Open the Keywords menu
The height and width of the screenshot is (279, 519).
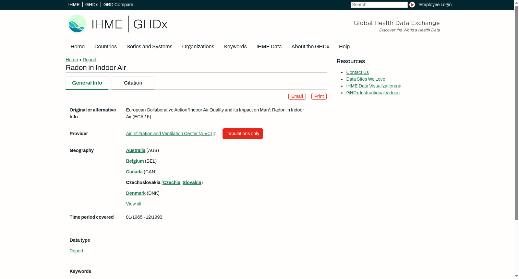[235, 47]
